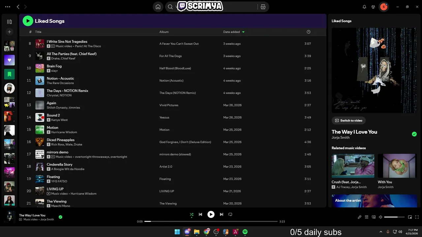Sort by the Date added column header
The width and height of the screenshot is (422, 237).
tap(231, 32)
